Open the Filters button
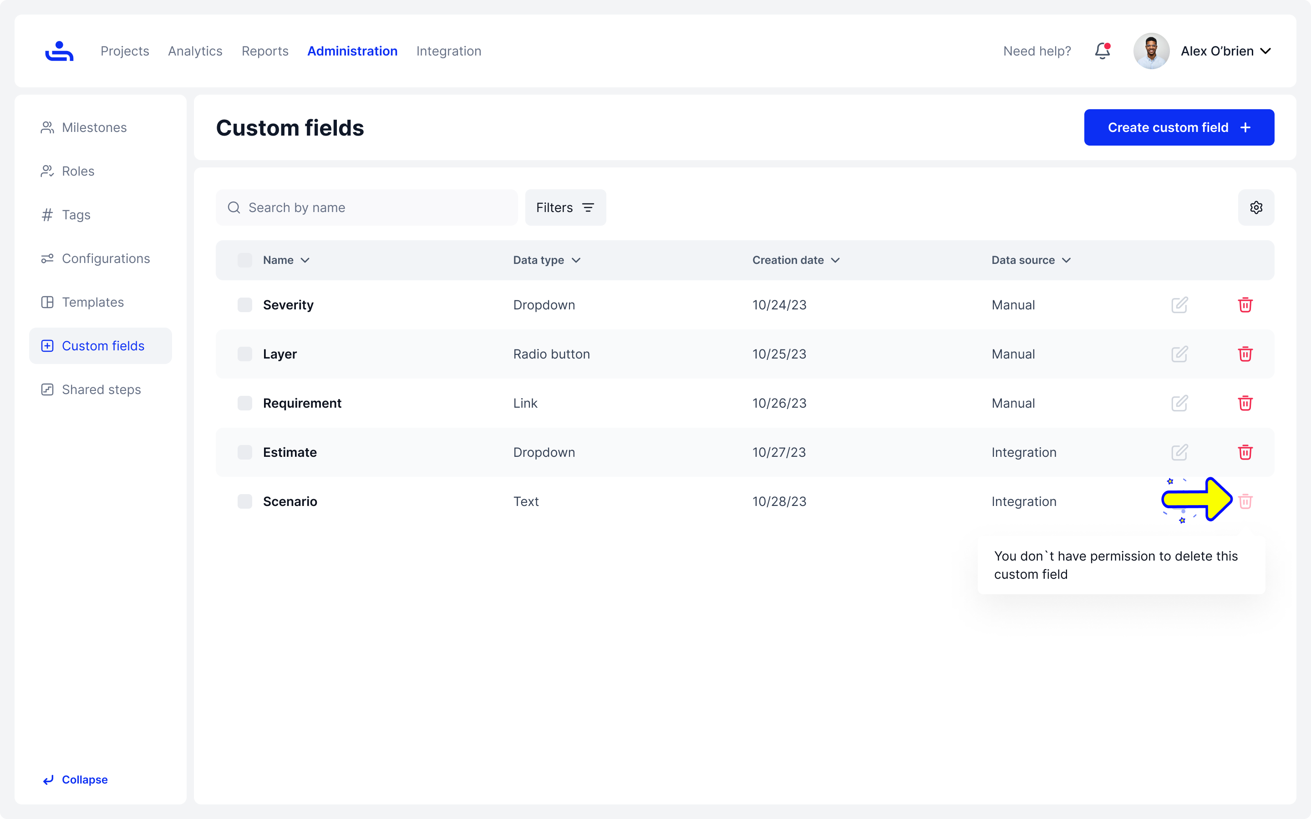This screenshot has width=1311, height=819. point(565,207)
